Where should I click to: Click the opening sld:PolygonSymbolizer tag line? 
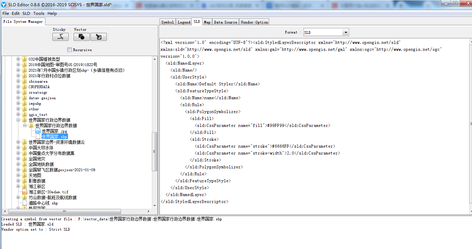click(213, 112)
